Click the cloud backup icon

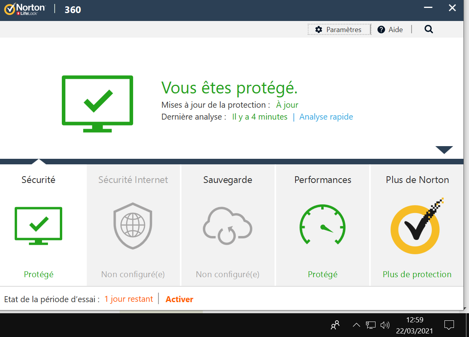pos(228,226)
